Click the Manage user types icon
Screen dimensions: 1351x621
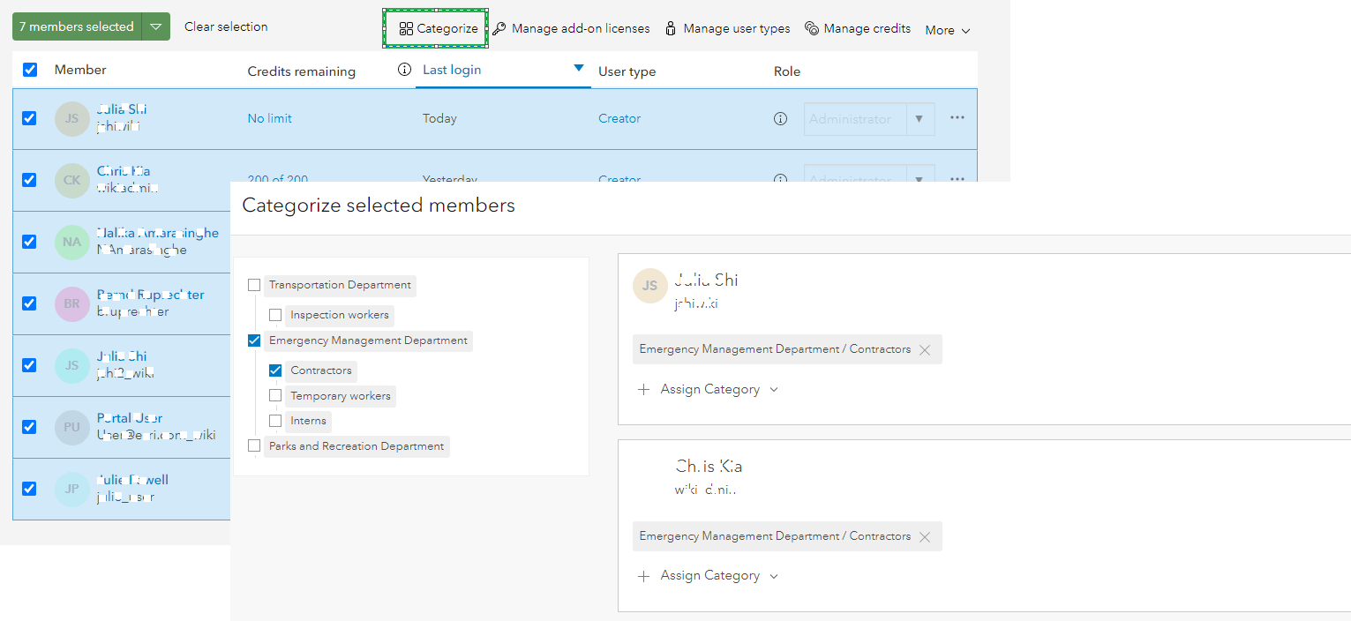pos(671,29)
